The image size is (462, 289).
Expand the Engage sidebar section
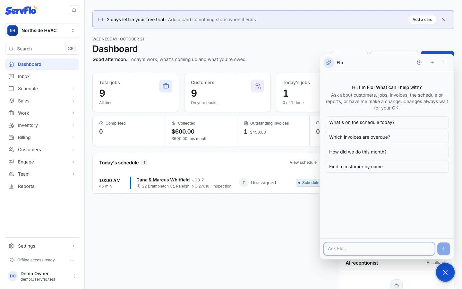pos(42,162)
